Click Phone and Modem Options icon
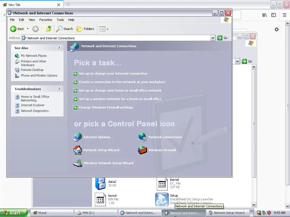This screenshot has height=217, width=290. point(17,76)
